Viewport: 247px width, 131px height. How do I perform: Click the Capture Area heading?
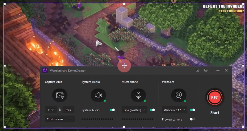(x=53, y=82)
